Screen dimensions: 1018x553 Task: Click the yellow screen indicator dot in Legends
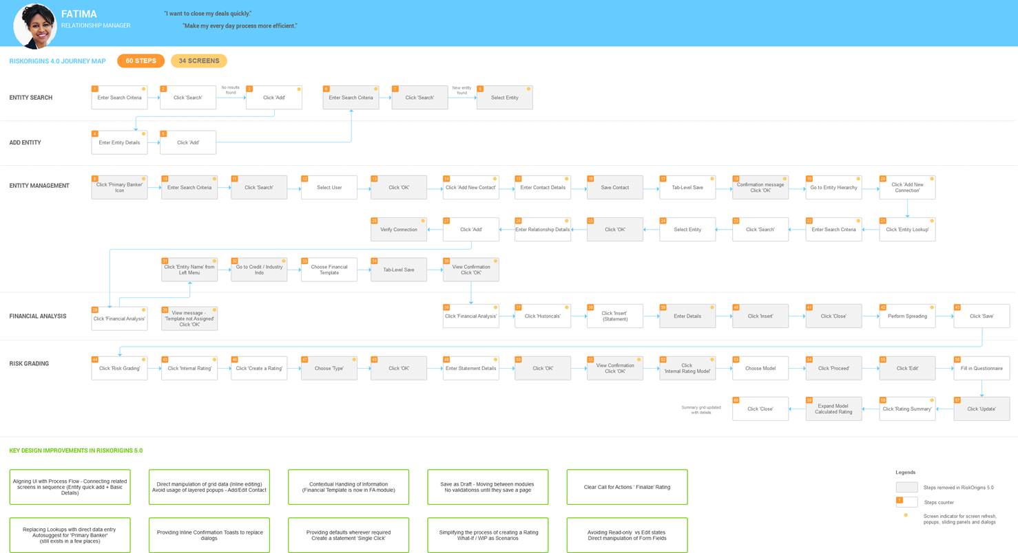[905, 515]
